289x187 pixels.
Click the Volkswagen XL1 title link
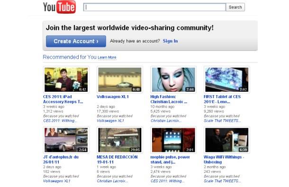[x=113, y=97]
